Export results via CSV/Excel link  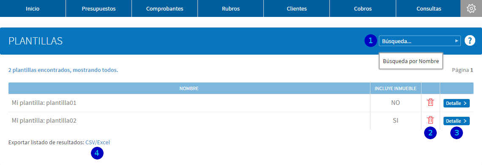pyautogui.click(x=98, y=143)
